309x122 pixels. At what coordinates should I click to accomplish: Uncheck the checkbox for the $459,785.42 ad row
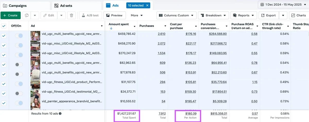4,36
